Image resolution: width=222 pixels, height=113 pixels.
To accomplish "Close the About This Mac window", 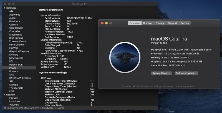I will pos(102,23).
